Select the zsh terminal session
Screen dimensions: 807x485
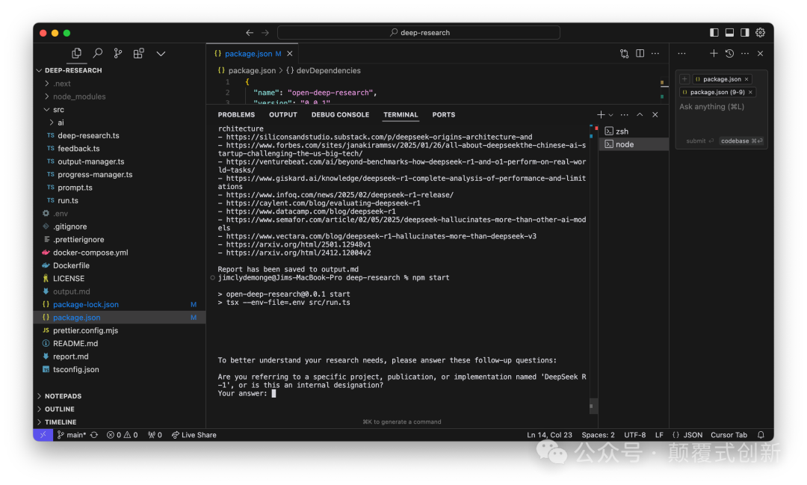point(634,132)
